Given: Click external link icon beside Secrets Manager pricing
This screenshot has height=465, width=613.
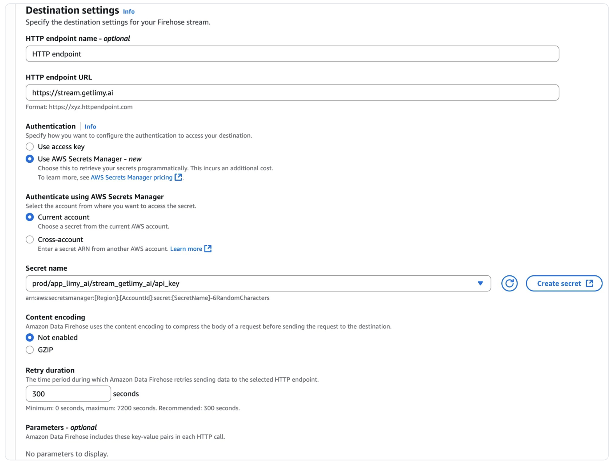Looking at the screenshot, I should (178, 177).
